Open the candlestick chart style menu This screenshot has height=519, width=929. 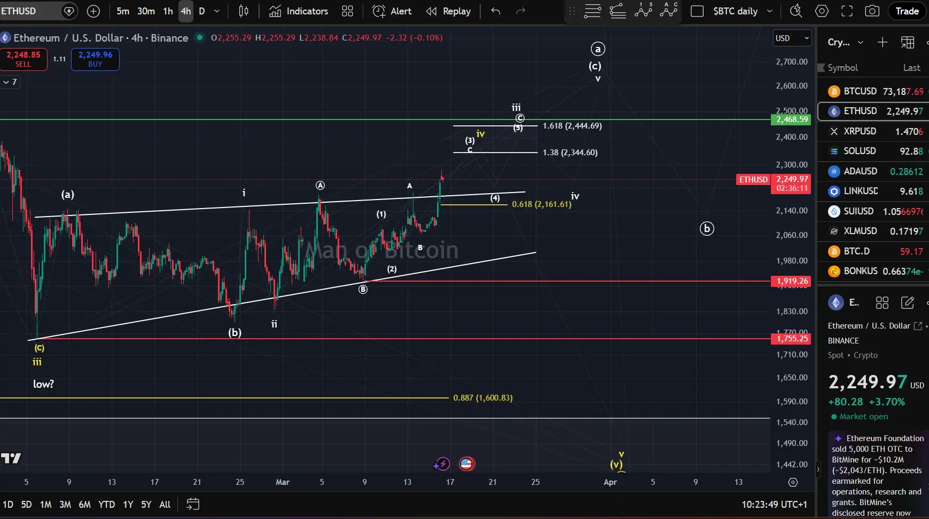(244, 11)
